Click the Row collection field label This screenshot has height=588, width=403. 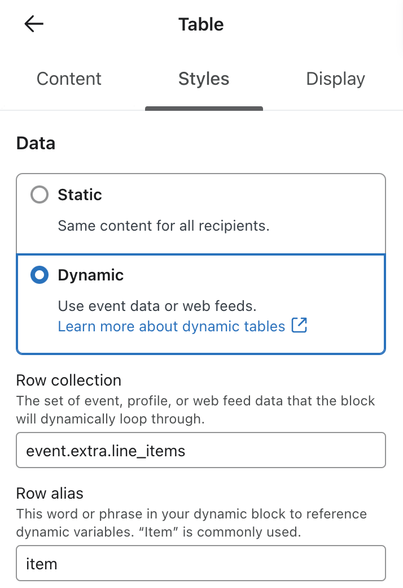68,380
